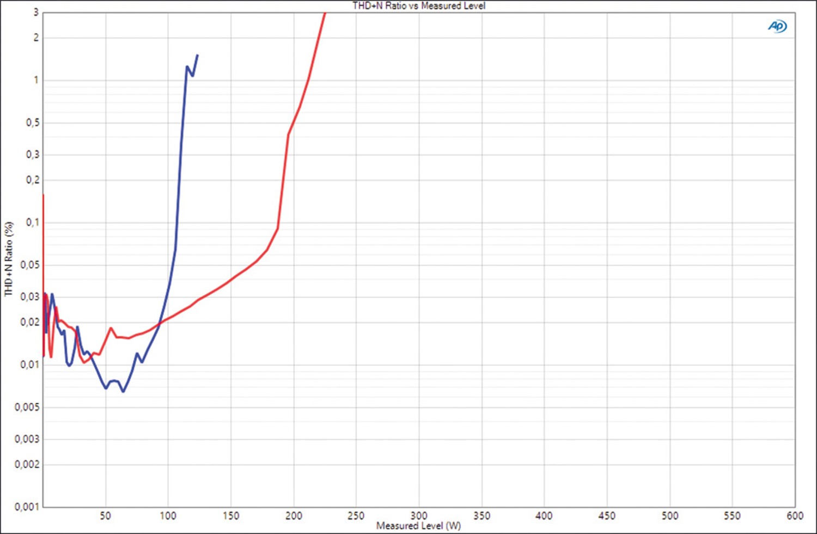Click the Measured Level (W) axis label
This screenshot has width=817, height=534.
point(418,526)
